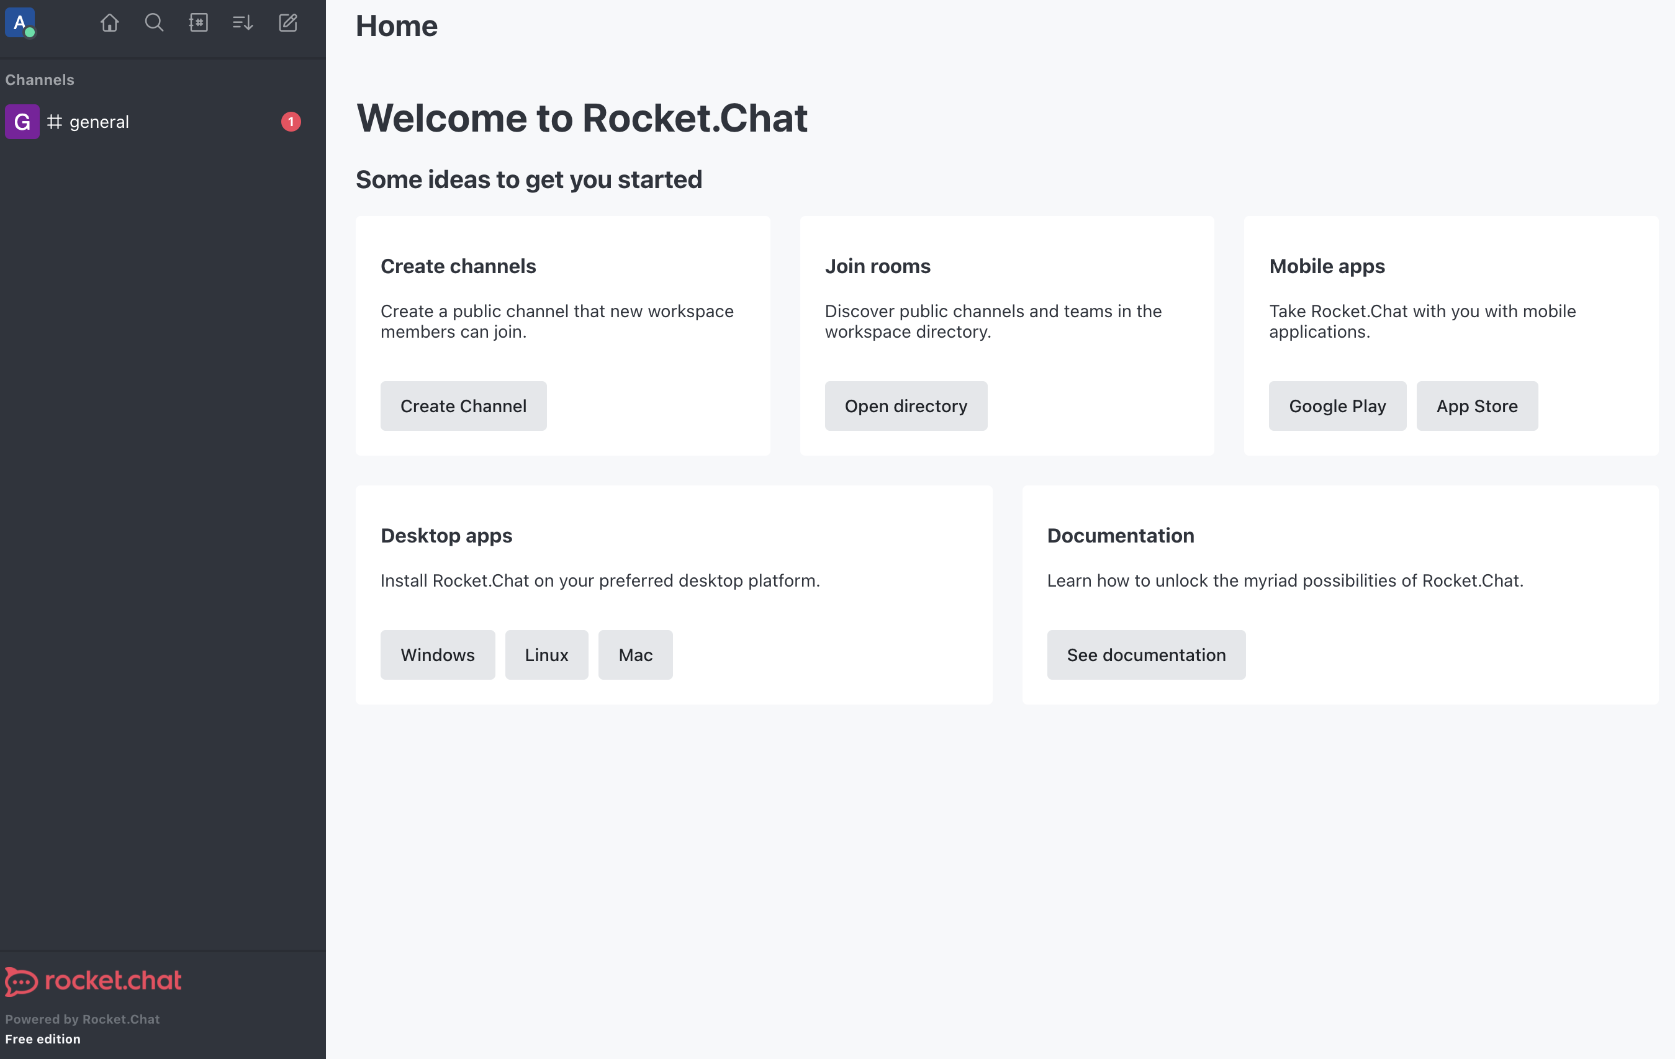Screen dimensions: 1675x1059
Task: Click the Create Channel button
Action: coord(463,405)
